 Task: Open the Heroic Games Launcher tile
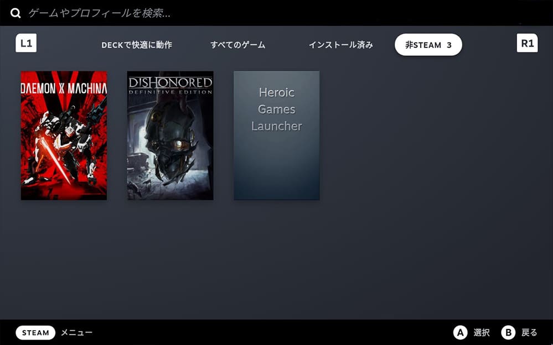click(277, 135)
